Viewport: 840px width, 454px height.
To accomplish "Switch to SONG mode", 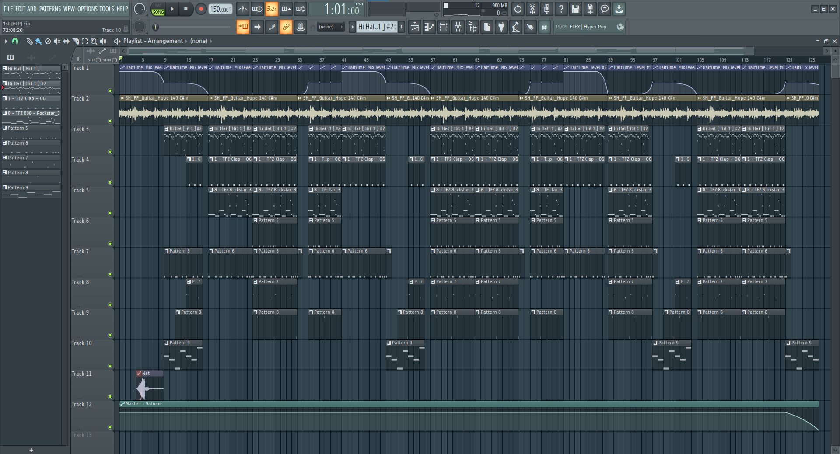I will pos(158,12).
